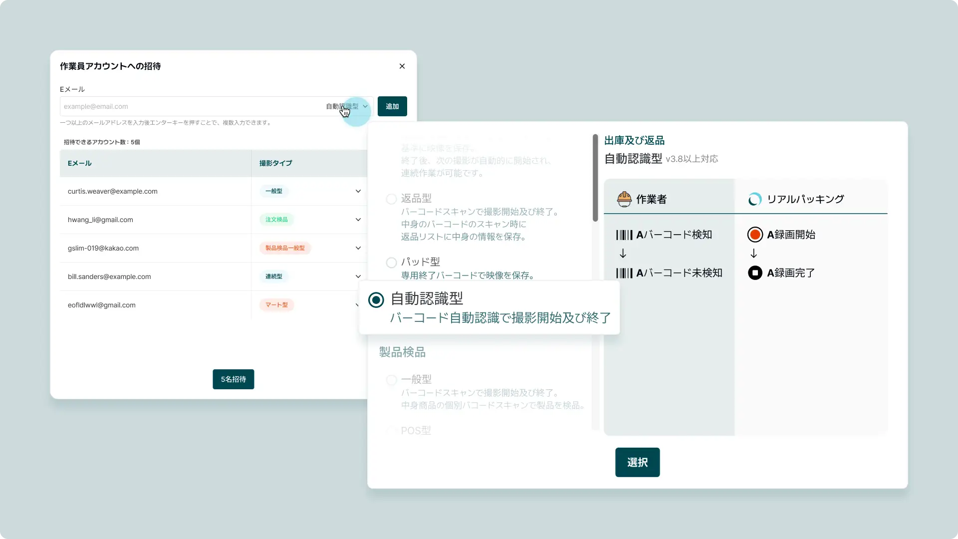Select the 返品型 radio option
This screenshot has width=958, height=539.
[392, 199]
